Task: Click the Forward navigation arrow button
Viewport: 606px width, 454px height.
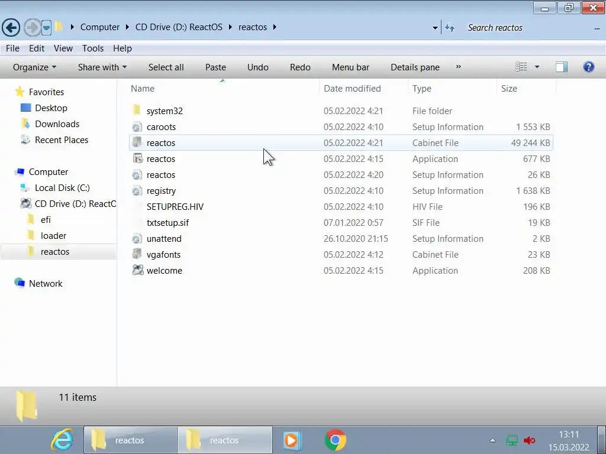Action: (x=33, y=27)
